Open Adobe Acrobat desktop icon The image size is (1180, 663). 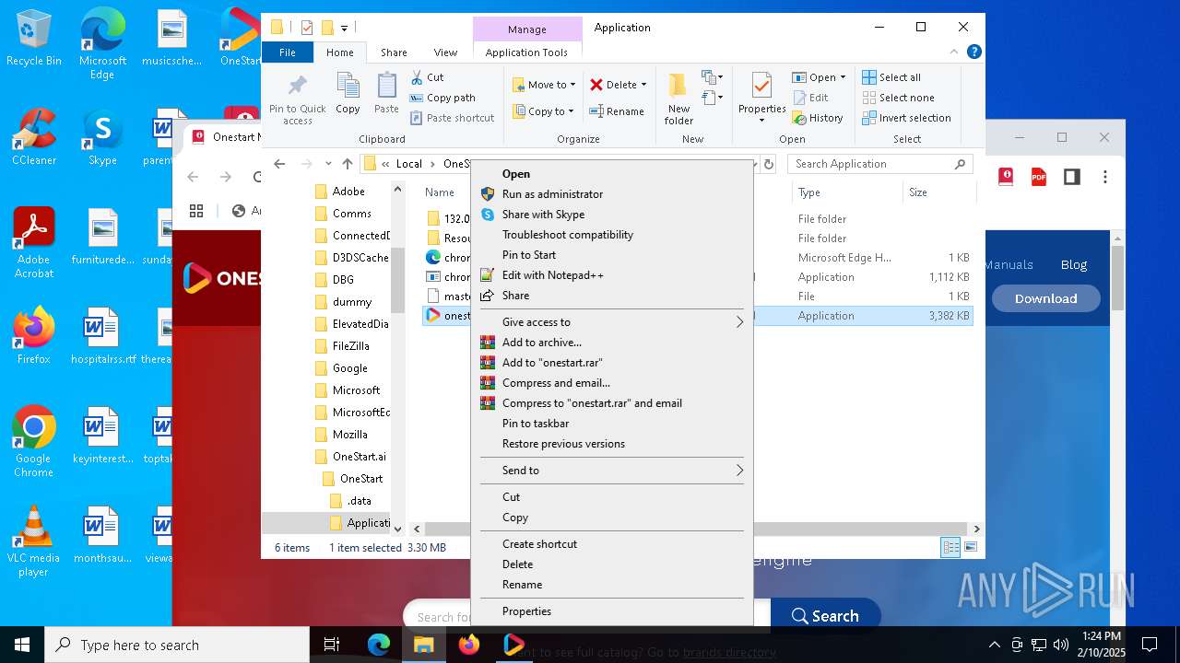[34, 242]
